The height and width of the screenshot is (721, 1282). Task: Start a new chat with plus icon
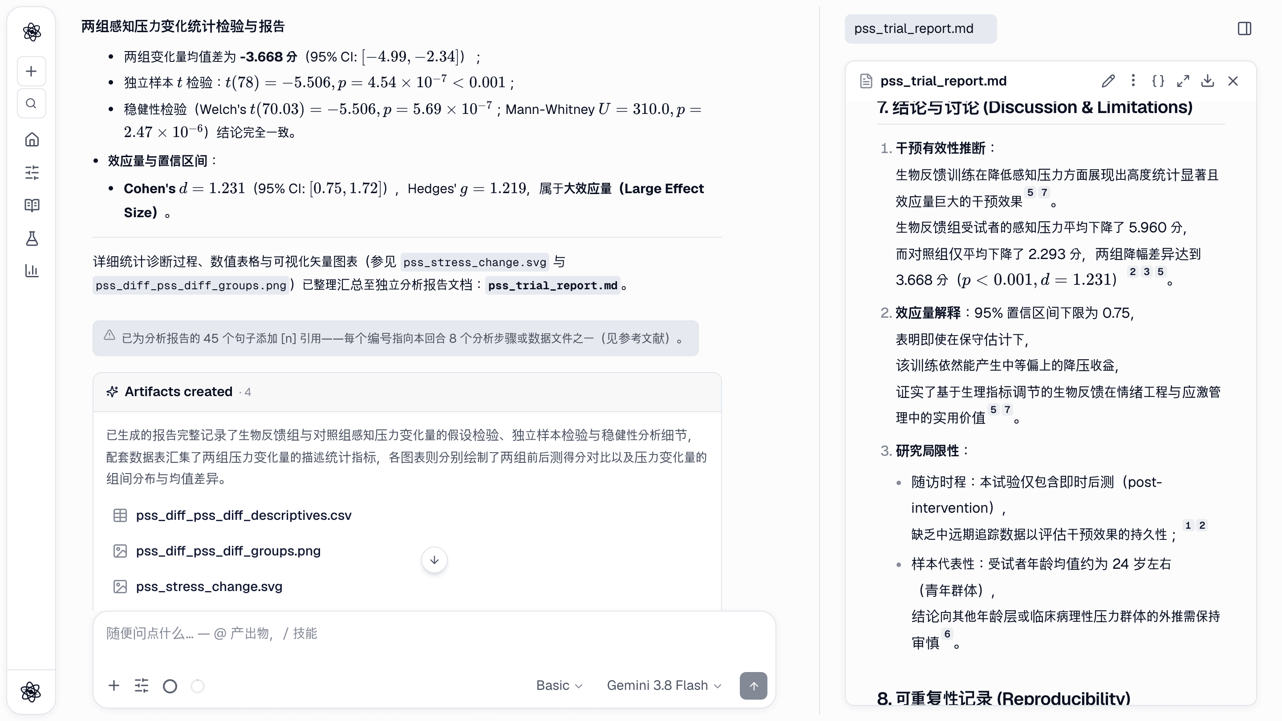point(31,71)
